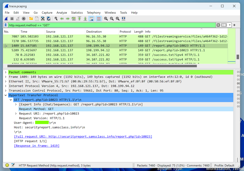The height and width of the screenshot is (171, 244).
Task: Click the Find packet magnifier icon
Action: 56,19
